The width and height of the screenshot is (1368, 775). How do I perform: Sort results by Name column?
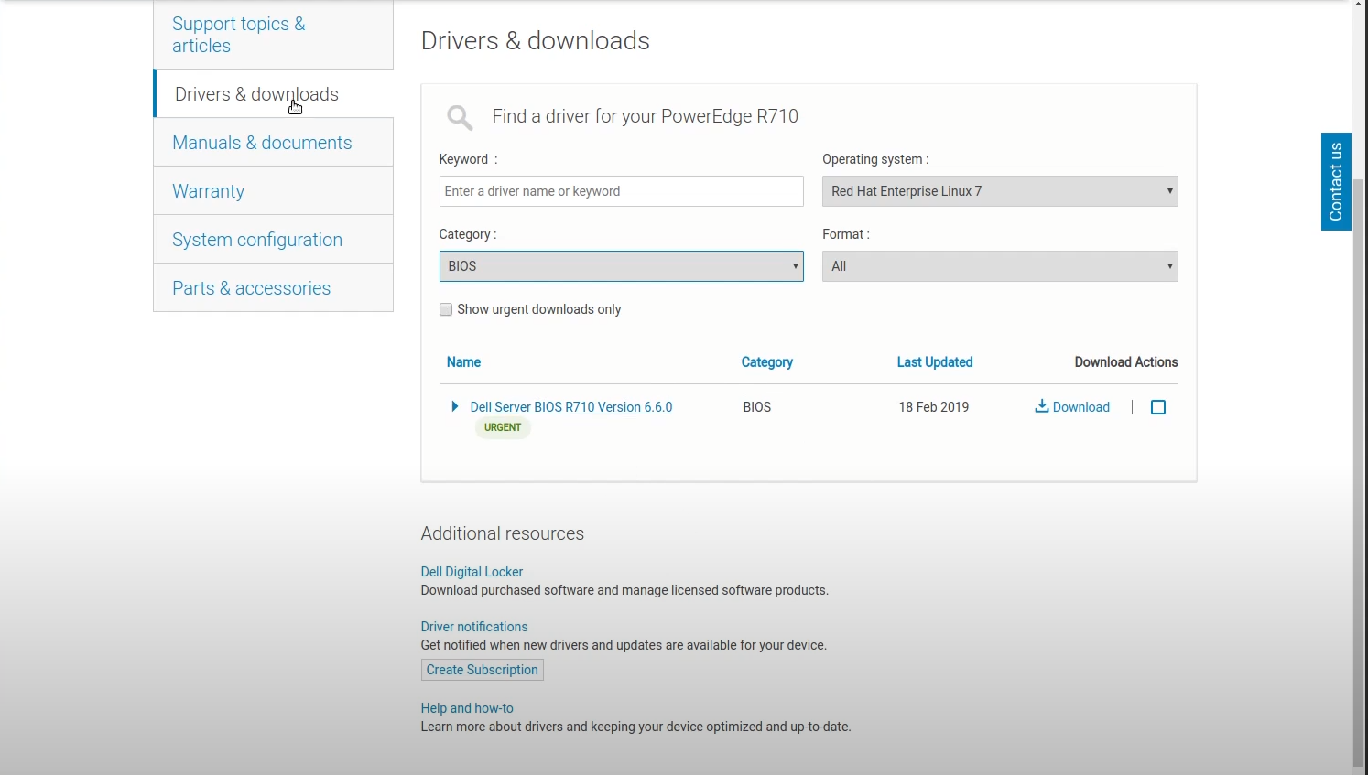click(463, 362)
